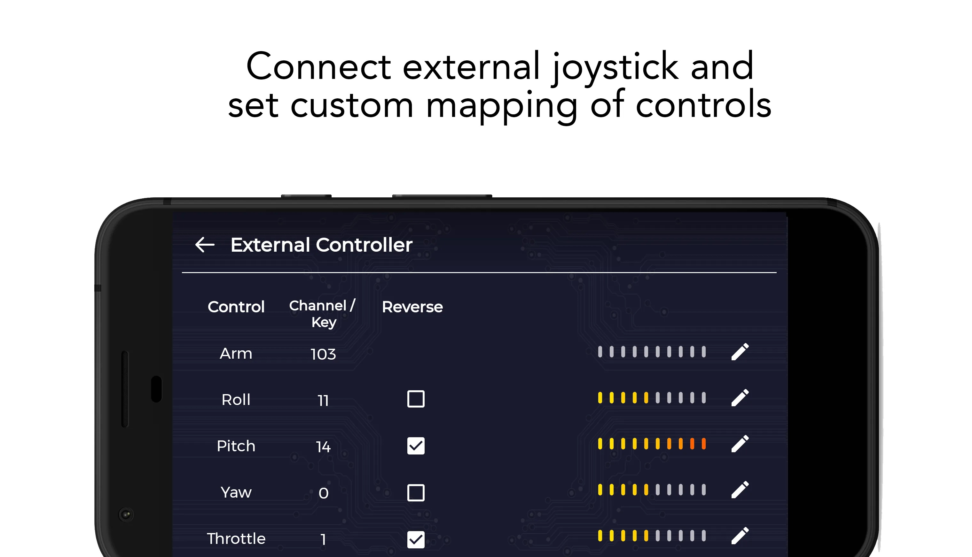
Task: Toggle the Reverse checkbox for Roll
Action: pyautogui.click(x=415, y=398)
